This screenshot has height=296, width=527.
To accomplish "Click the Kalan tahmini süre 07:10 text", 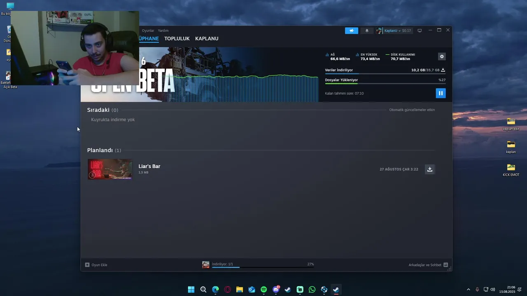I will pyautogui.click(x=344, y=94).
